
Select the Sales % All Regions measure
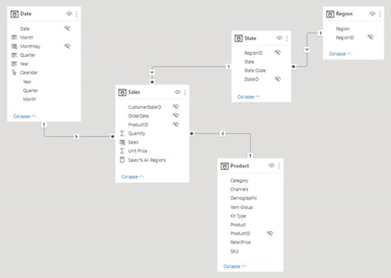pos(147,160)
